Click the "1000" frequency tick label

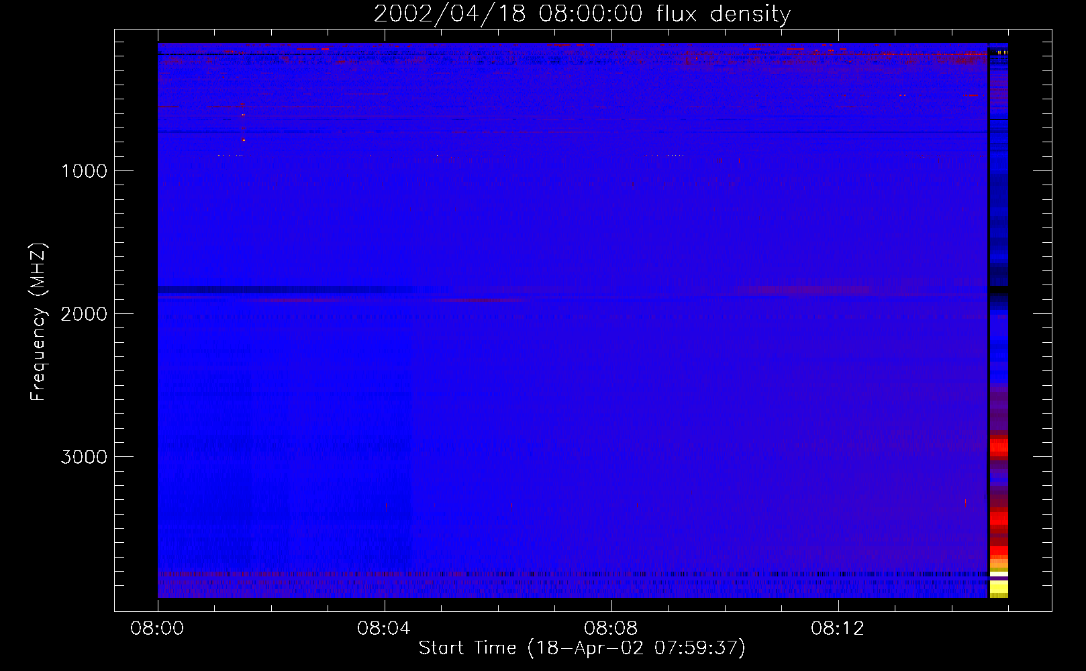(x=84, y=171)
